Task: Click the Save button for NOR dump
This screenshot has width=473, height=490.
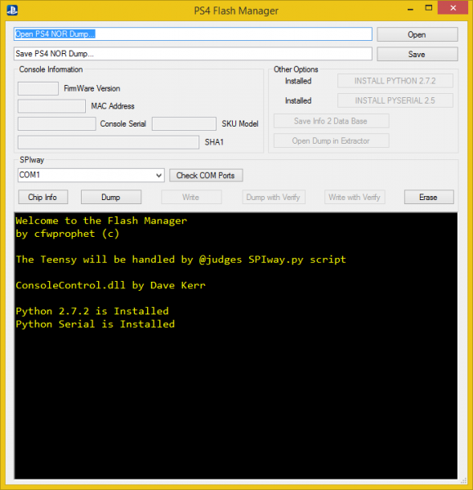Action: pos(417,54)
